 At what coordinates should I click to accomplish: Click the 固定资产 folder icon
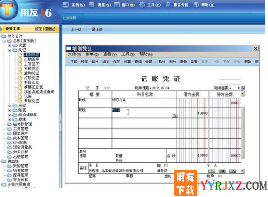[9, 134]
